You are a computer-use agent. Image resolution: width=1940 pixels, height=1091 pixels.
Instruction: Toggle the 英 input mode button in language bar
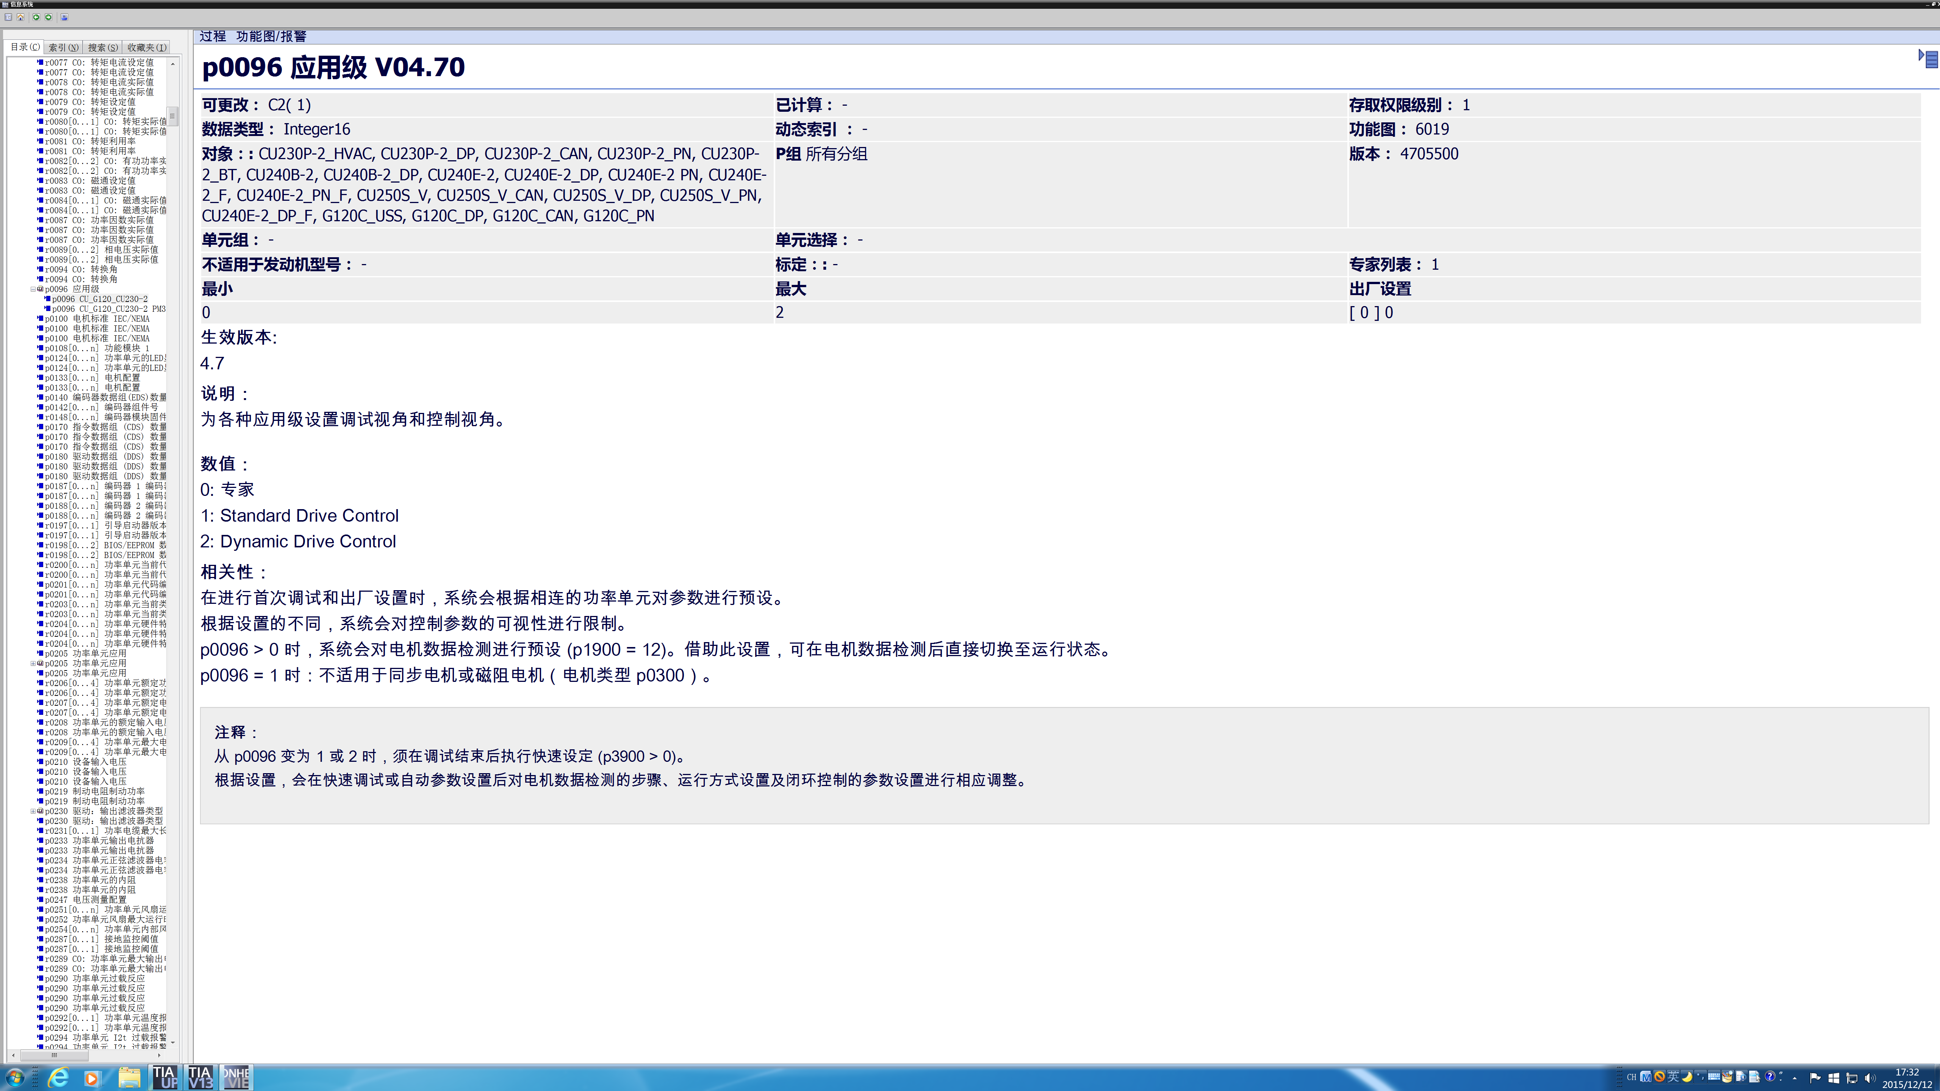1673,1077
